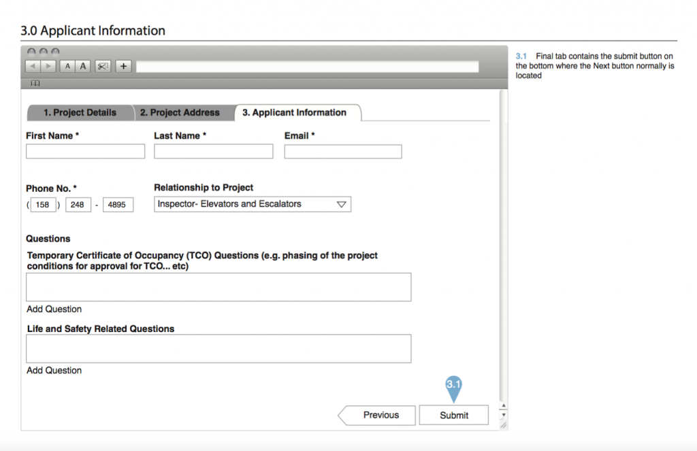Click the smaller text size 'A' button

[x=67, y=66]
